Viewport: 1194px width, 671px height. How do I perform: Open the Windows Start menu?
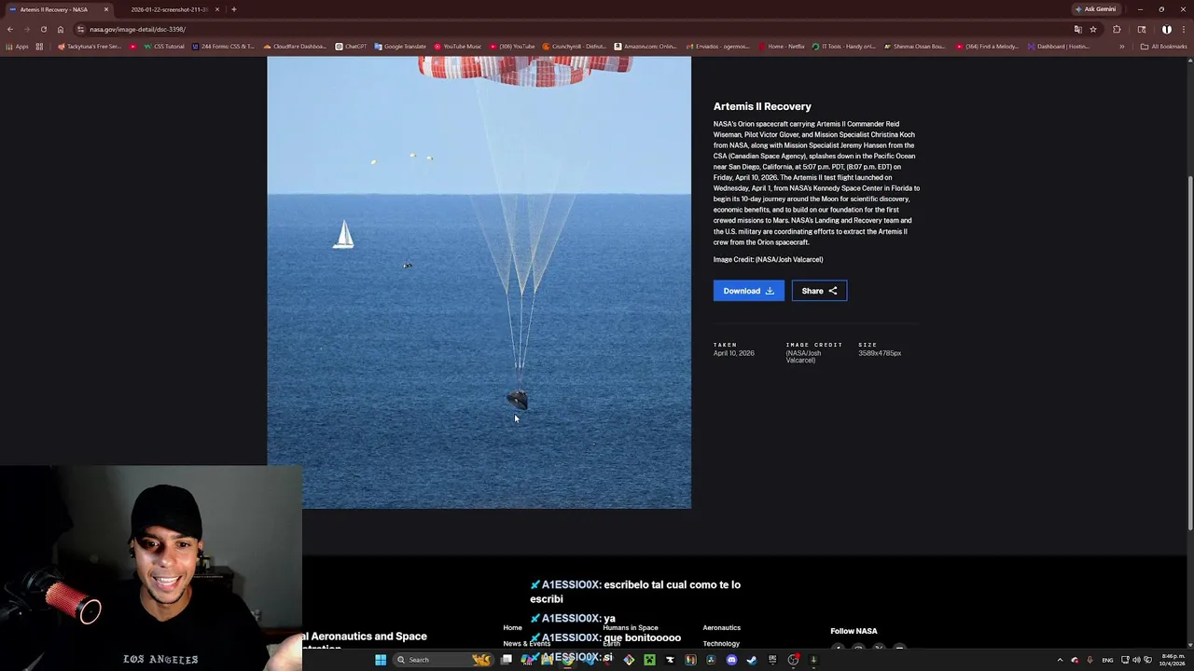pos(381,660)
